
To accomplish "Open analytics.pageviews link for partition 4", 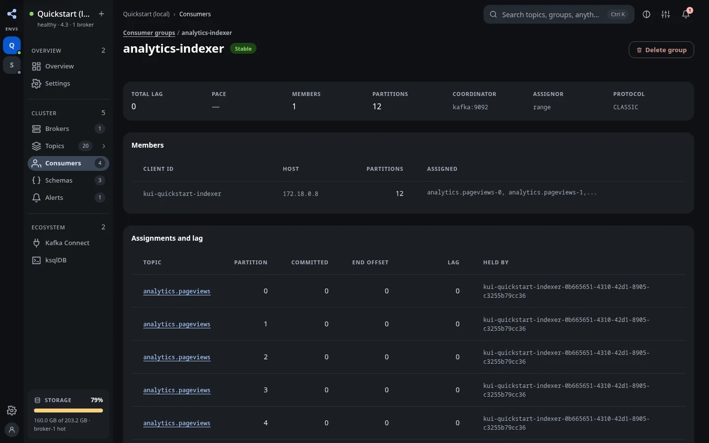I will coord(177,423).
